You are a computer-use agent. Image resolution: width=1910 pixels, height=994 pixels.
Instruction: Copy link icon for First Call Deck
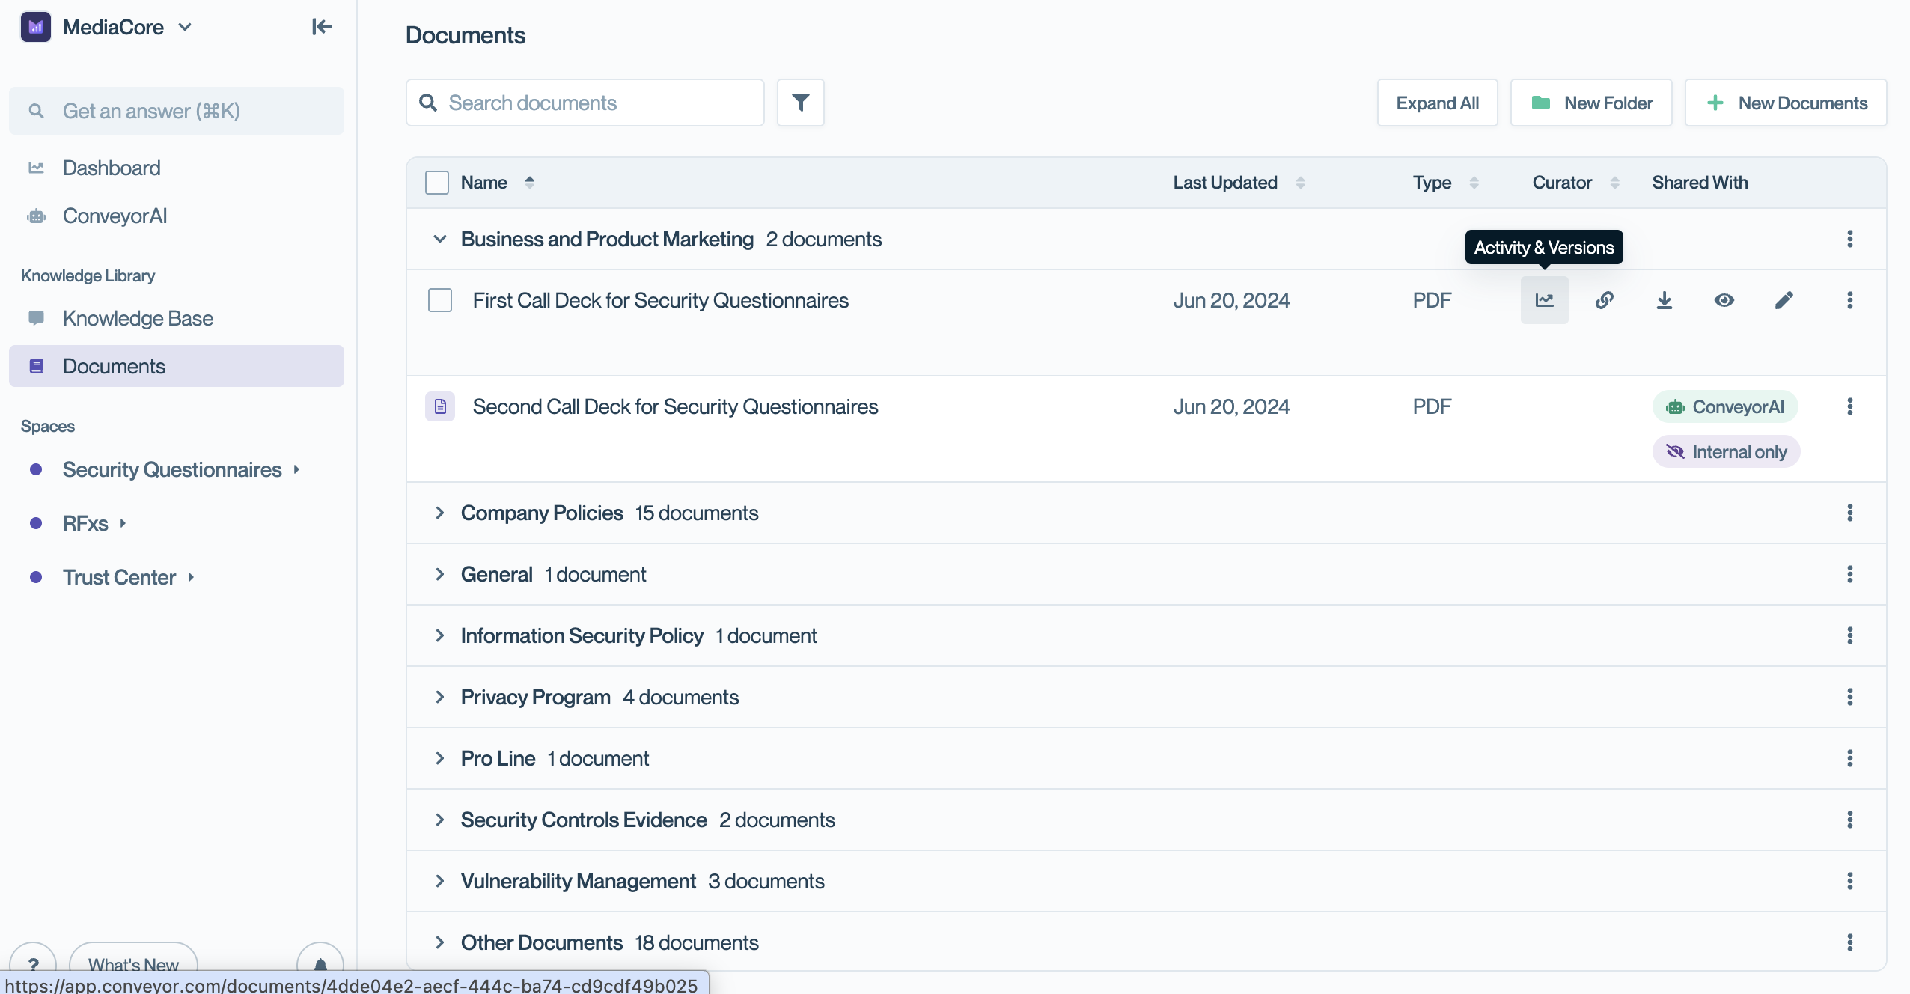(x=1604, y=300)
